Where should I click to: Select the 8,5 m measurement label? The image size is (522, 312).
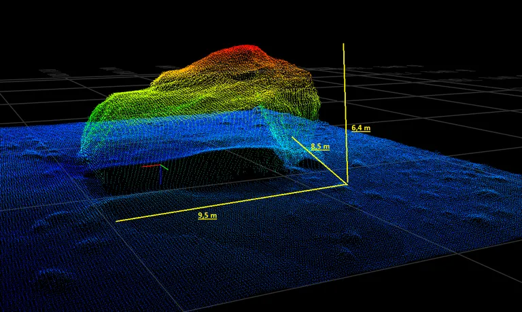[x=319, y=147]
